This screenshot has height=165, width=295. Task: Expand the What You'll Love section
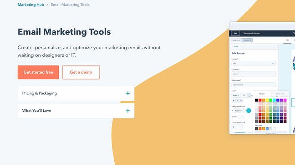(x=76, y=111)
